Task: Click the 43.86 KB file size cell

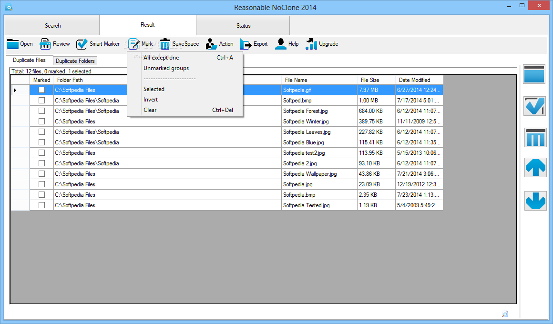Action: click(x=376, y=174)
